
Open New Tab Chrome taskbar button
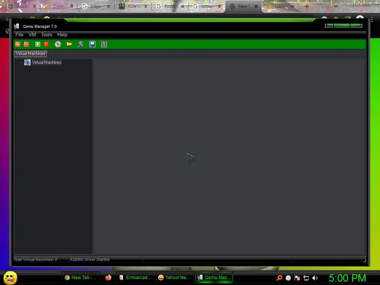(80, 278)
